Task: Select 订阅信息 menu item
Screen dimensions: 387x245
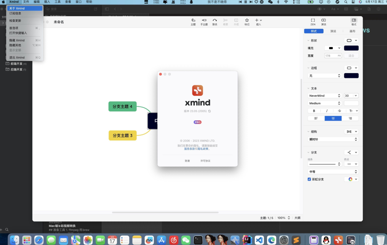Action: pyautogui.click(x=25, y=13)
